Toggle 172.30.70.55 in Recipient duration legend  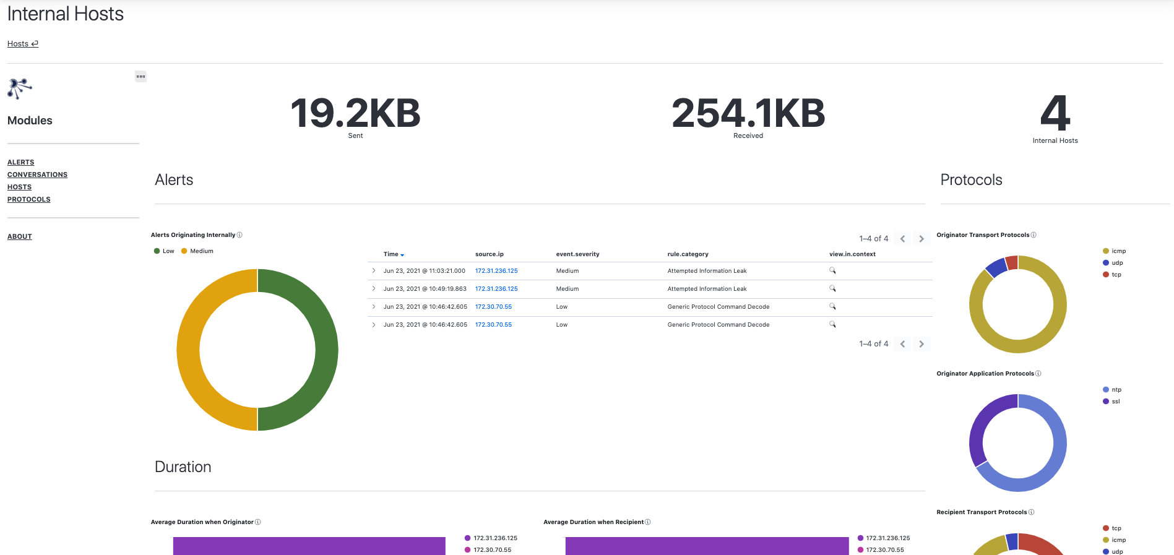tap(881, 550)
